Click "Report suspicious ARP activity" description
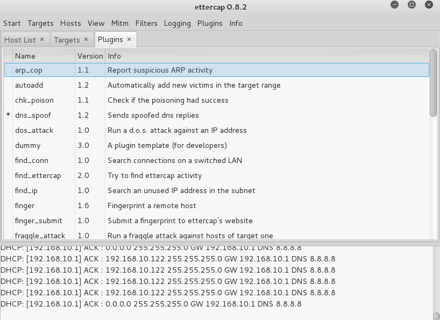Image resolution: width=440 pixels, height=320 pixels. 160,70
